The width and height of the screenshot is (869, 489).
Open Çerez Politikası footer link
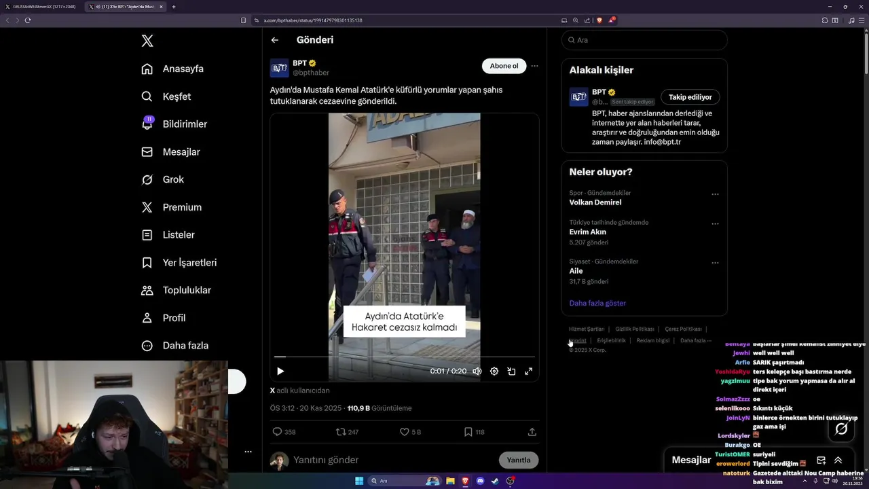(683, 329)
